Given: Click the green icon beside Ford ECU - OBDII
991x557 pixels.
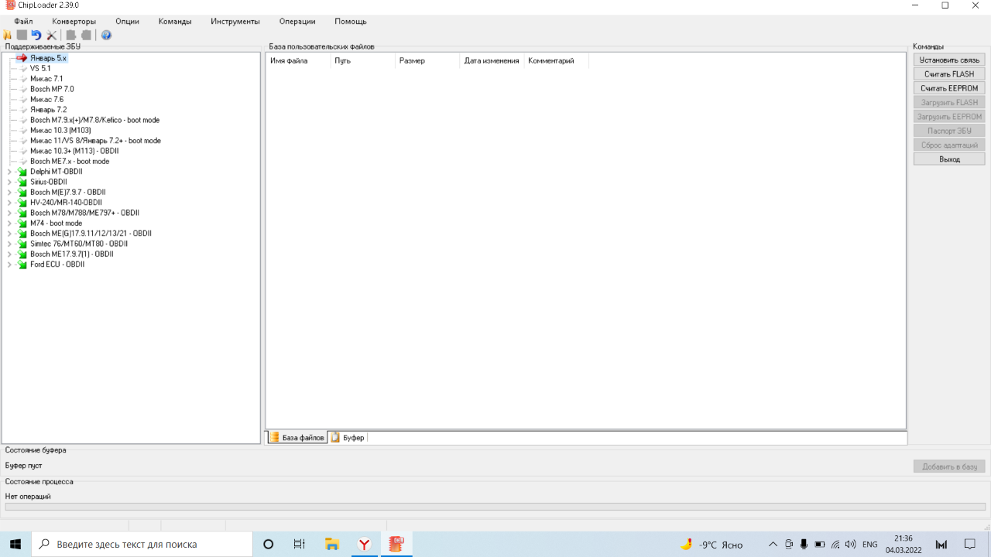Looking at the screenshot, I should pos(22,265).
